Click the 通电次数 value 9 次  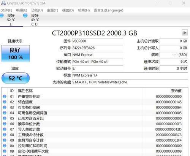pyautogui.click(x=174, y=62)
